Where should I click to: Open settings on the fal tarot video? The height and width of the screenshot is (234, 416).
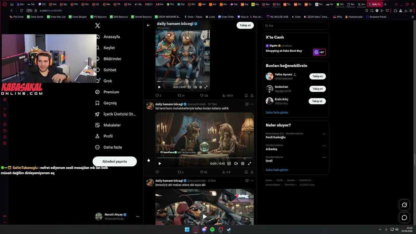[x=243, y=163]
